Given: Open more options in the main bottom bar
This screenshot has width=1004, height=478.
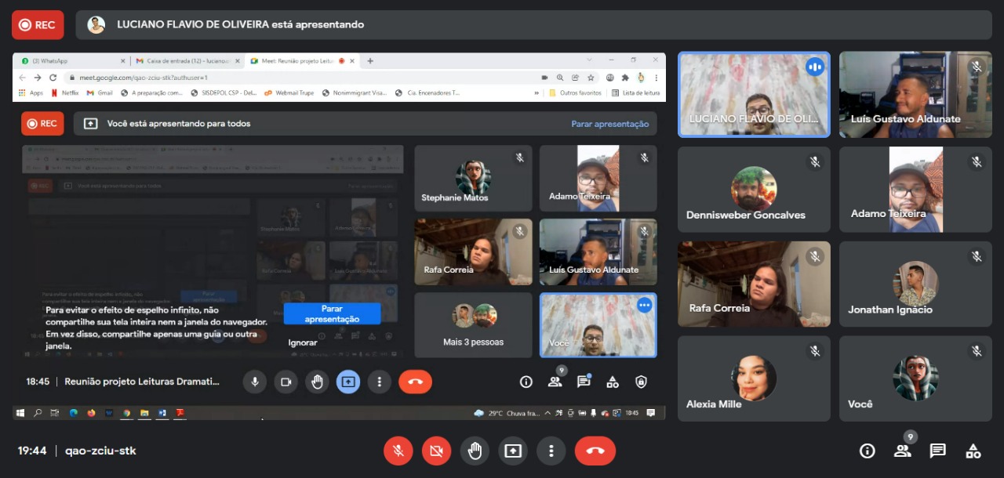Looking at the screenshot, I should pyautogui.click(x=551, y=451).
